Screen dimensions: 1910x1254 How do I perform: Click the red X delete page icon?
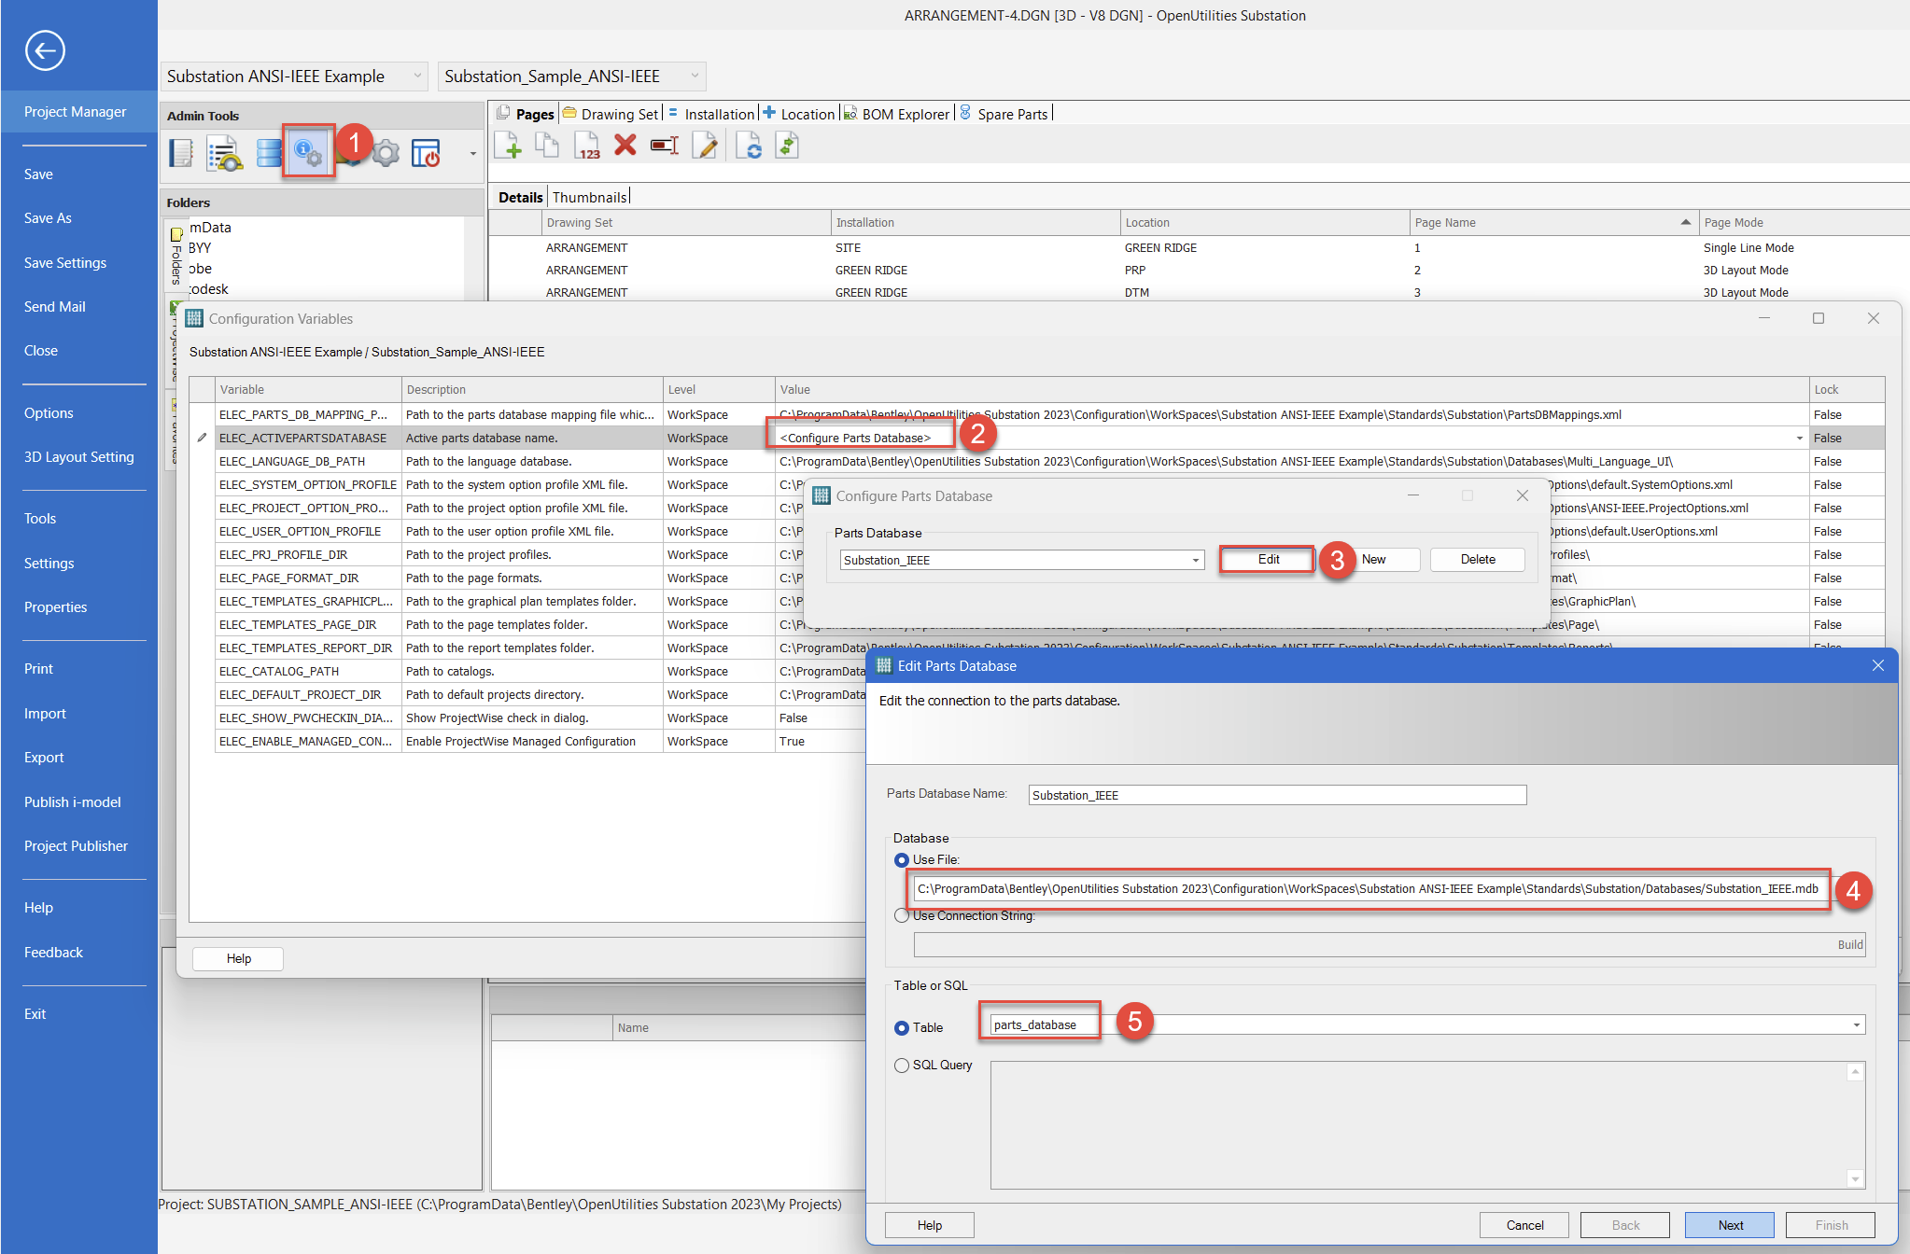(x=625, y=145)
